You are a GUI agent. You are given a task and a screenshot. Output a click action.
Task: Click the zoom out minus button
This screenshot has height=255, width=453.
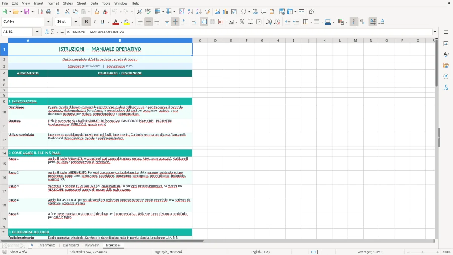click(x=408, y=252)
